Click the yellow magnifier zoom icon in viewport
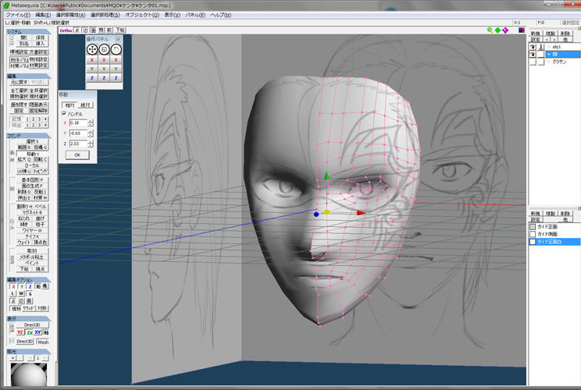Image resolution: width=581 pixels, height=390 pixels. pos(490,30)
